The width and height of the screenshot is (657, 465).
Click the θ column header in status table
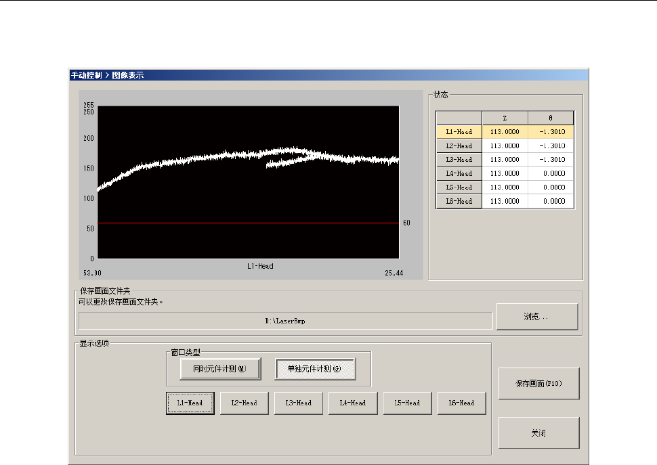(551, 118)
